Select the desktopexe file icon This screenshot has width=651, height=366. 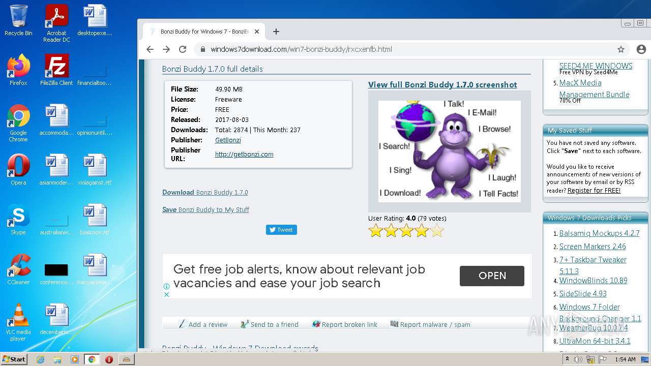point(95,20)
